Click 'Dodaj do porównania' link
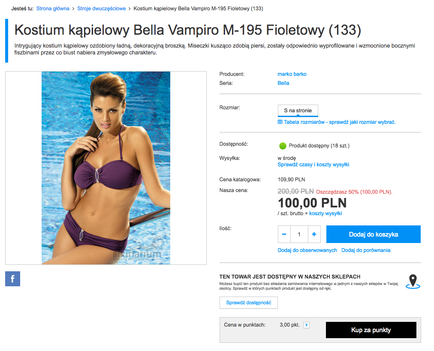This screenshot has height=351, width=434. 366,250
